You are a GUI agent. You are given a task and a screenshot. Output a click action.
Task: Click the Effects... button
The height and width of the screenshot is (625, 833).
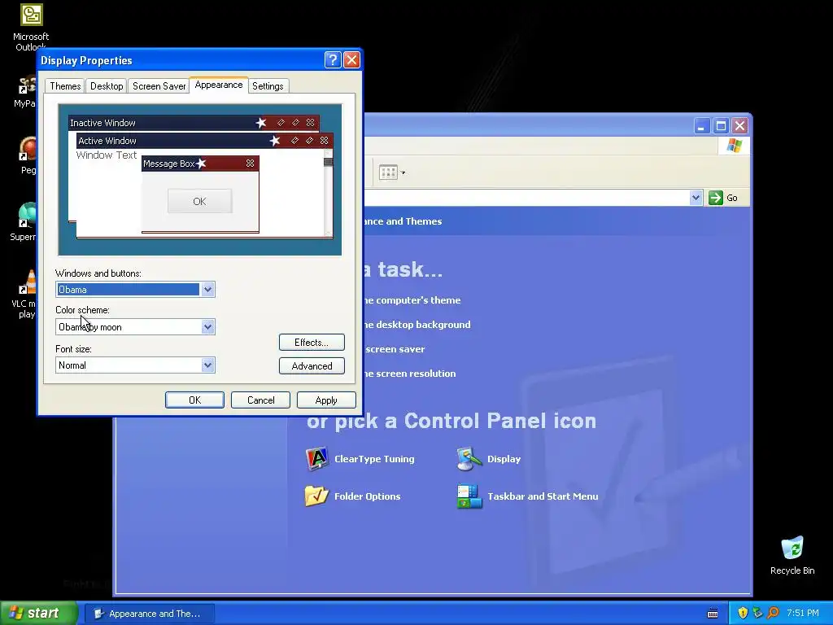coord(312,343)
